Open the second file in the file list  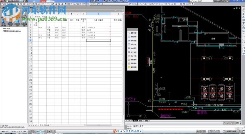point(12,31)
